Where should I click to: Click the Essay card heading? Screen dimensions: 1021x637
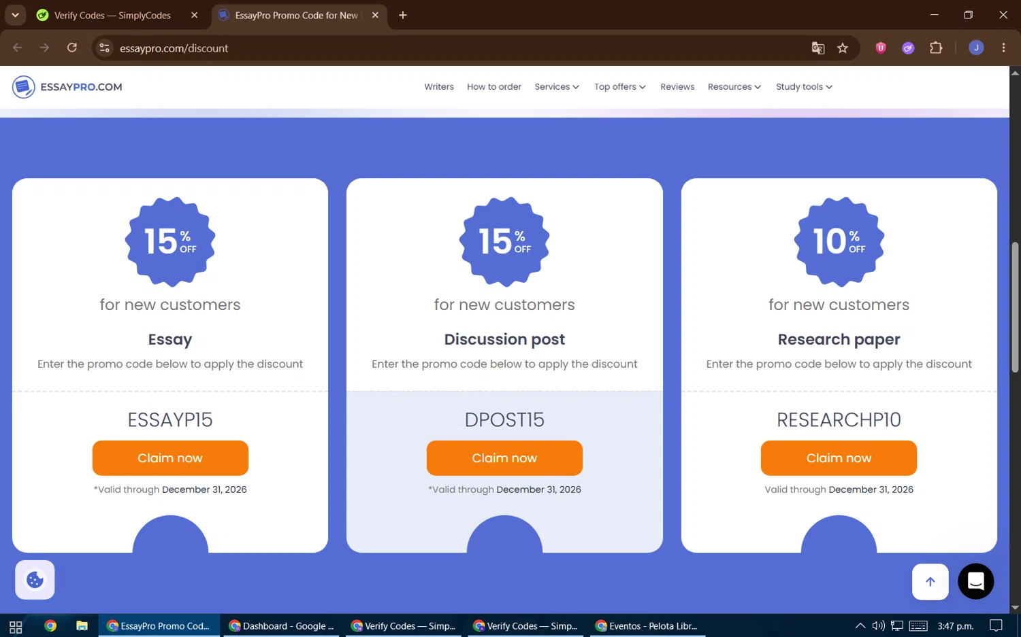[170, 339]
